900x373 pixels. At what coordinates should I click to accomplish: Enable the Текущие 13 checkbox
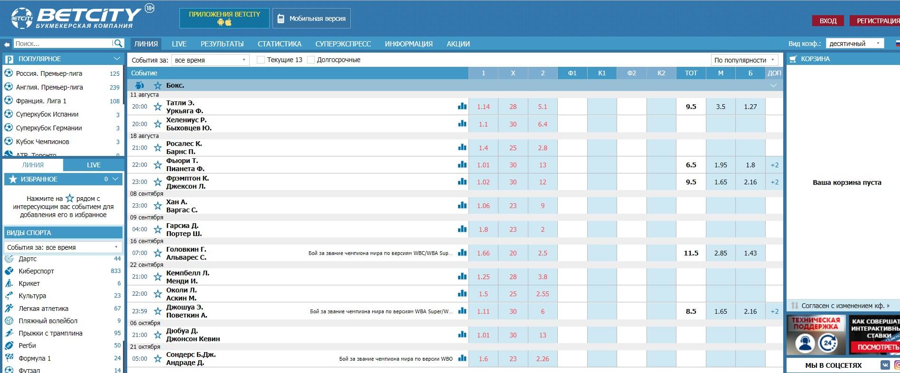261,60
